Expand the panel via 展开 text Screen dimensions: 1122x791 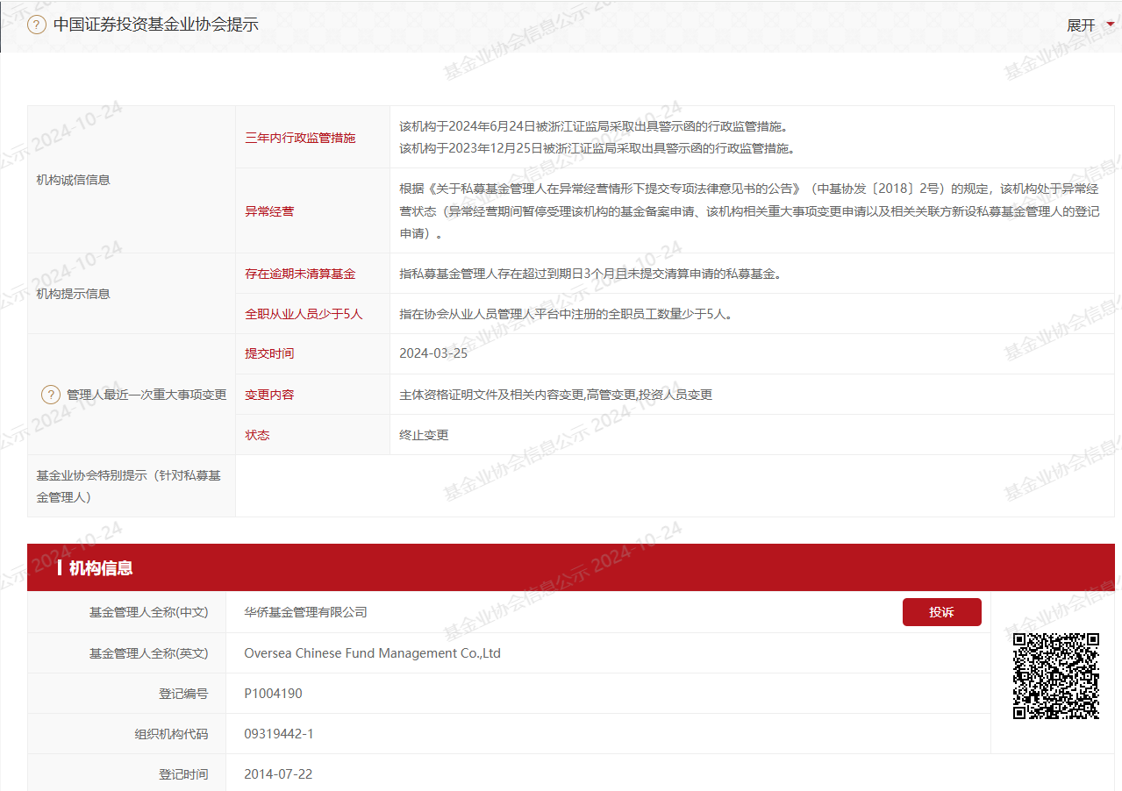tap(1081, 25)
